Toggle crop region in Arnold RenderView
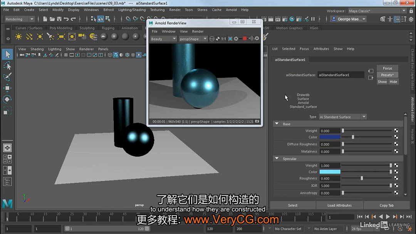416x234 pixels. [230, 39]
